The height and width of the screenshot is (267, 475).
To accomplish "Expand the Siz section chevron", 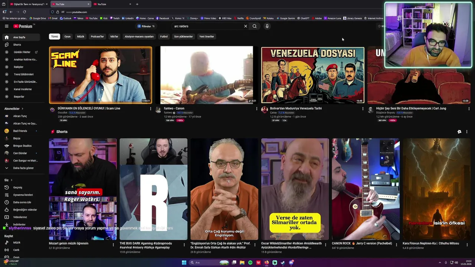I will pos(12,180).
